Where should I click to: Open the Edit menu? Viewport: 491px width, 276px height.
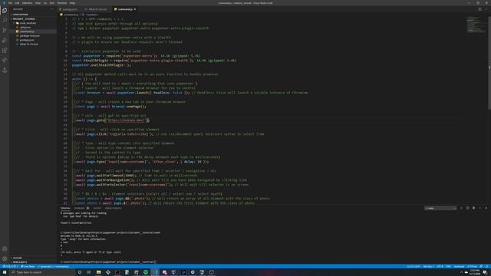click(x=17, y=3)
